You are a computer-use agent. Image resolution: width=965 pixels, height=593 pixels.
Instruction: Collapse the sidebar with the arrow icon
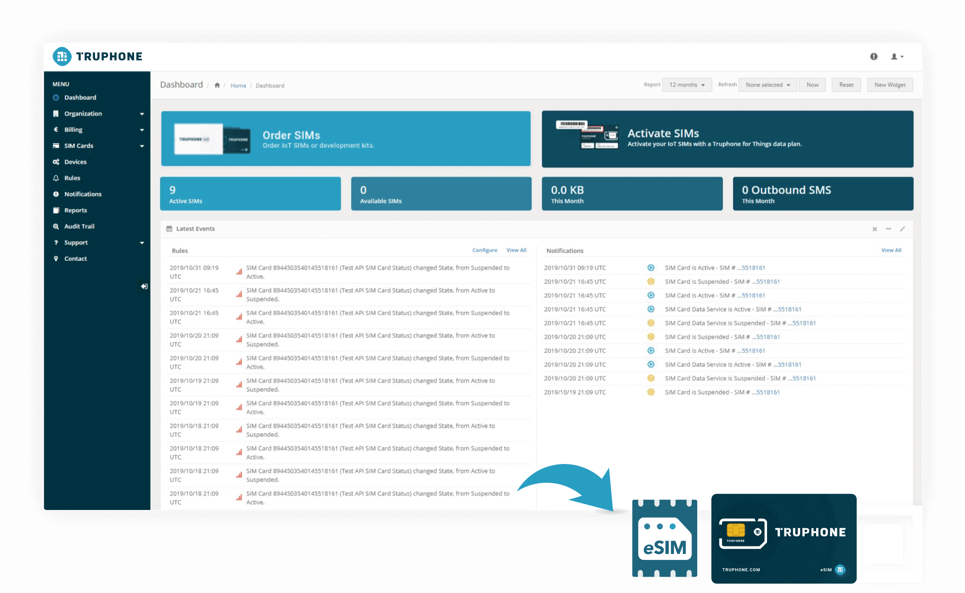pos(144,286)
